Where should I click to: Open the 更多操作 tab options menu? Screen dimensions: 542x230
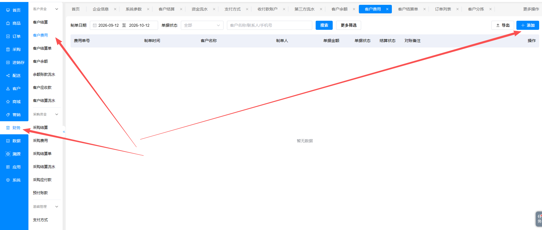531,9
